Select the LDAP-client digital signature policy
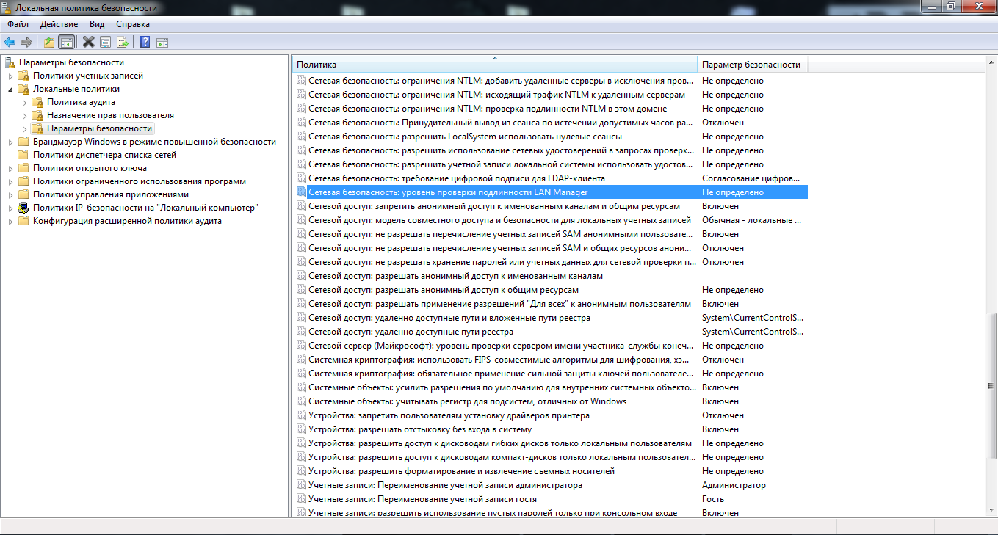998x535 pixels. click(x=456, y=178)
